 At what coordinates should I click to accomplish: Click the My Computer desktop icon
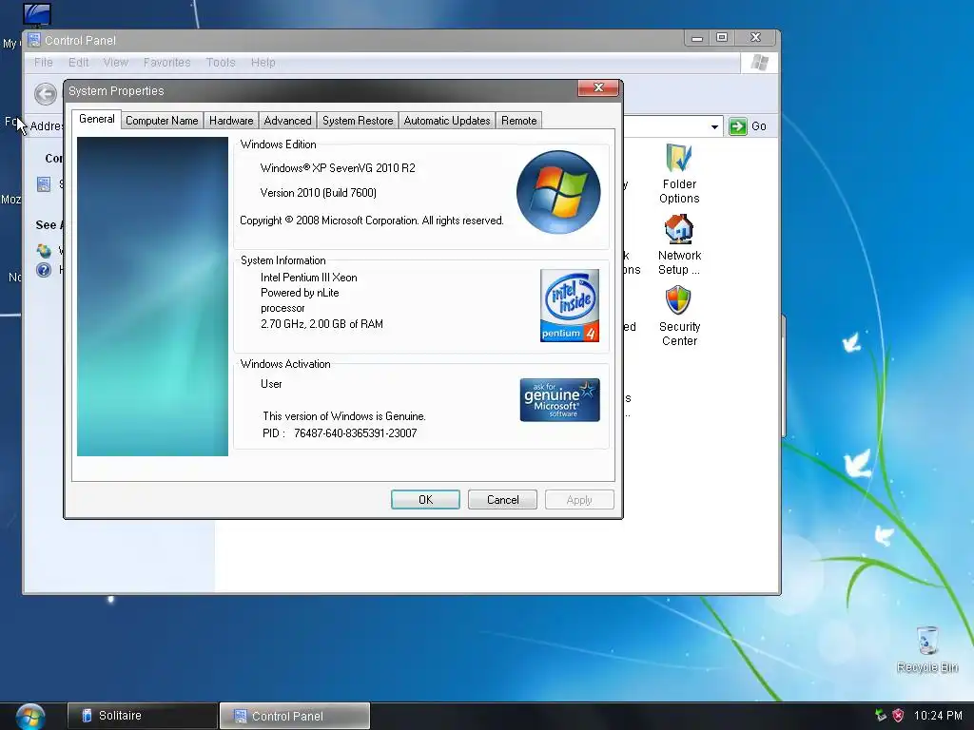36,15
